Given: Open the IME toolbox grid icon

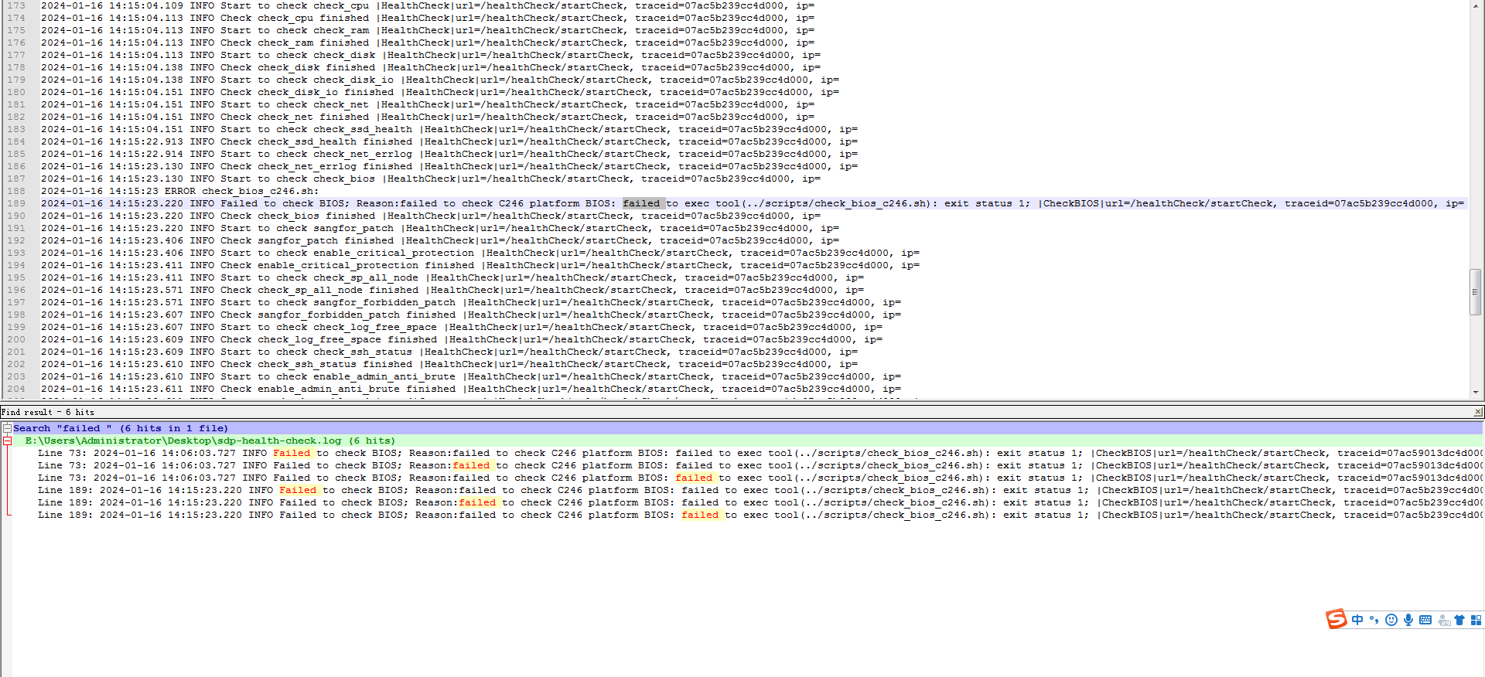Looking at the screenshot, I should (x=1476, y=620).
